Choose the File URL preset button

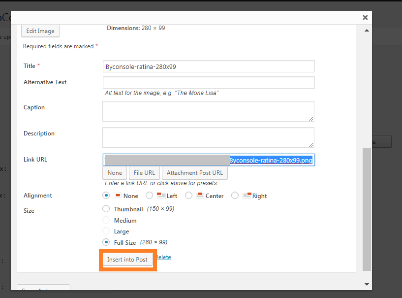click(144, 173)
